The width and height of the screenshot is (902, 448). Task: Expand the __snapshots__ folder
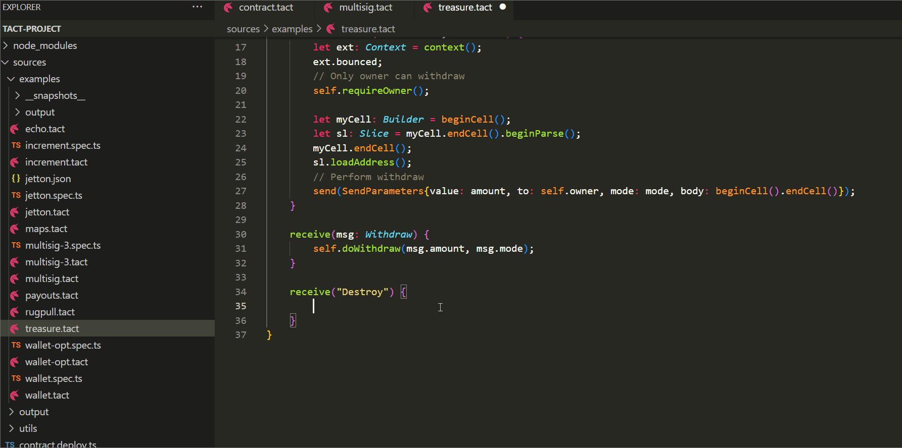(18, 95)
